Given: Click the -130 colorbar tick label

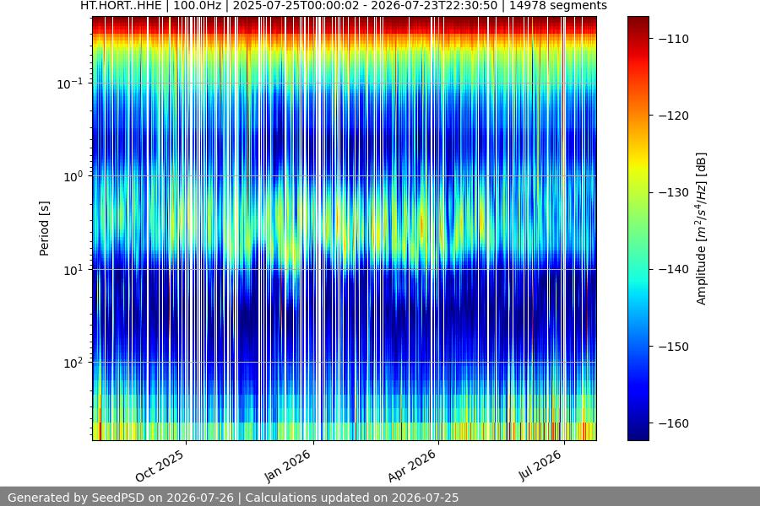Looking at the screenshot, I should [x=674, y=193].
